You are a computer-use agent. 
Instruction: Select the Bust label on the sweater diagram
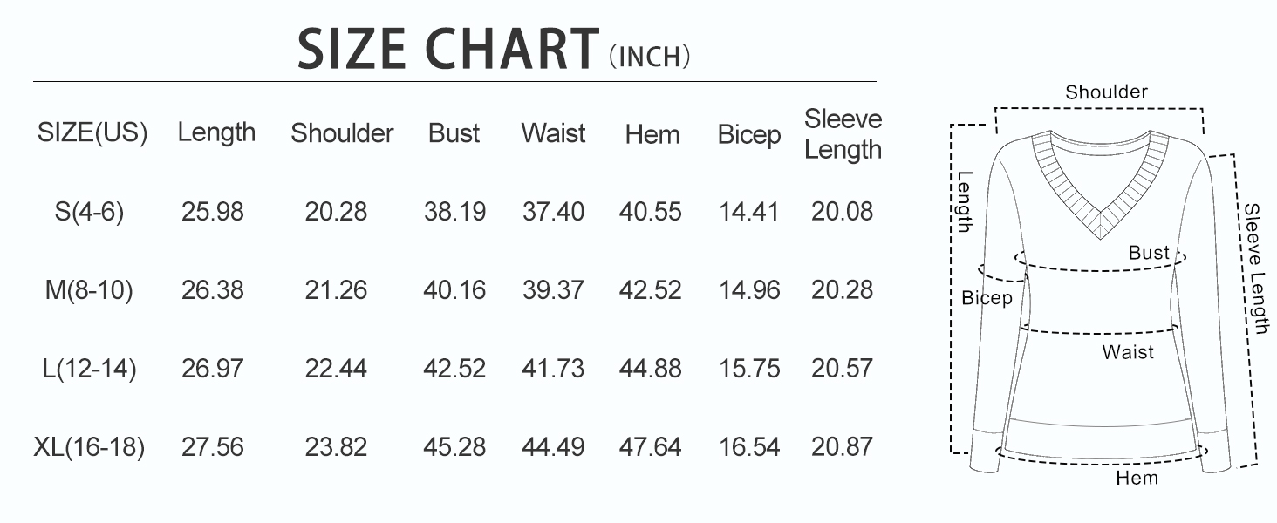1149,253
